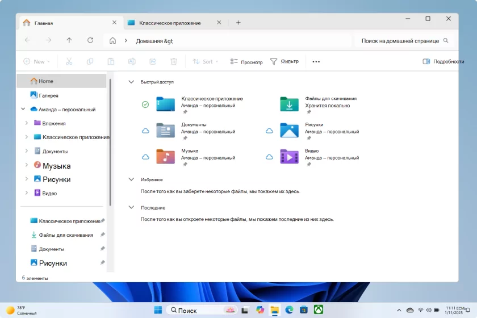Click the Up arrow navigation icon
477x318 pixels.
pos(69,40)
